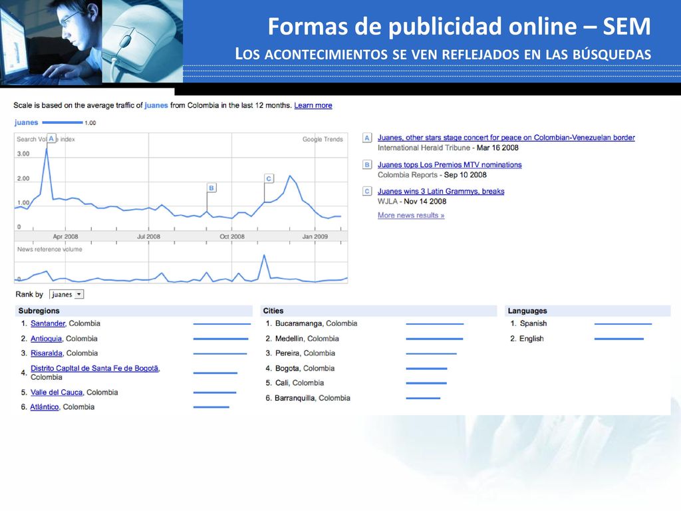Click the Languages column header
This screenshot has width=681, height=511.
click(588, 311)
